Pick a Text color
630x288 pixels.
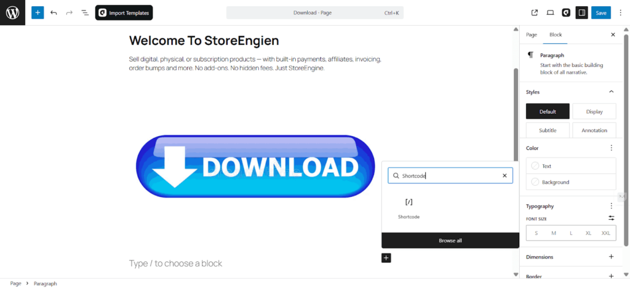tap(571, 166)
